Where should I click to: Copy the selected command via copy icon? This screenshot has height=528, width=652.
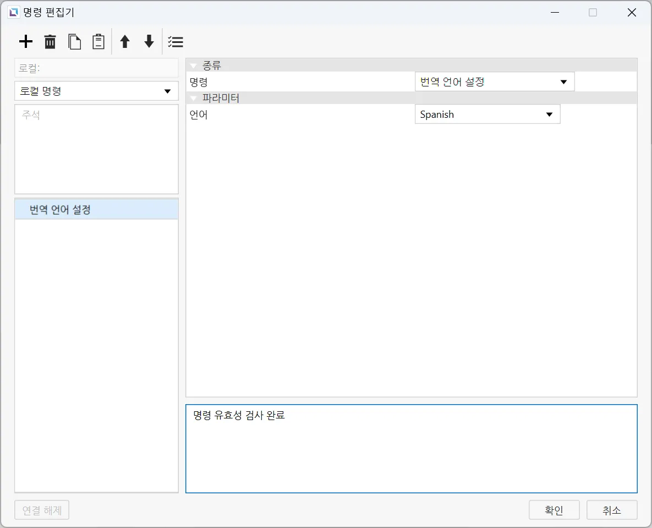(x=74, y=42)
